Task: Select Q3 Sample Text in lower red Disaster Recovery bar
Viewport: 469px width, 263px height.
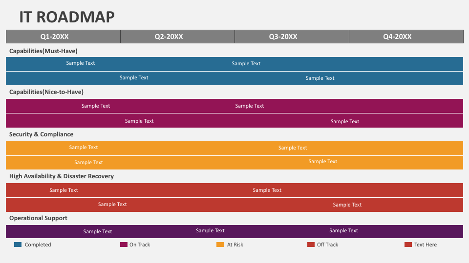Action: point(347,205)
